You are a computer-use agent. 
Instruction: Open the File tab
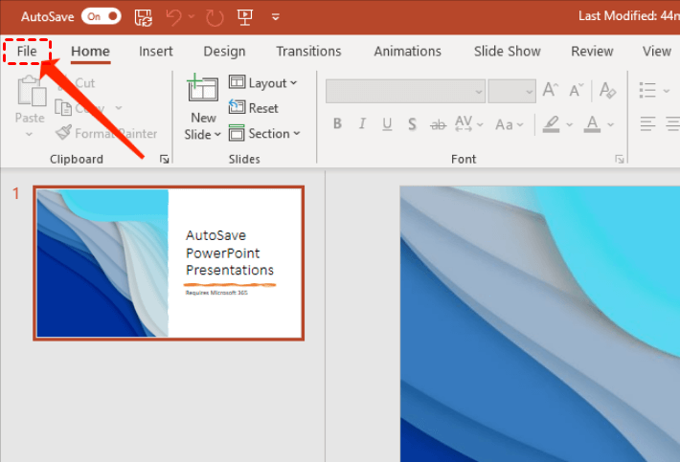click(27, 51)
